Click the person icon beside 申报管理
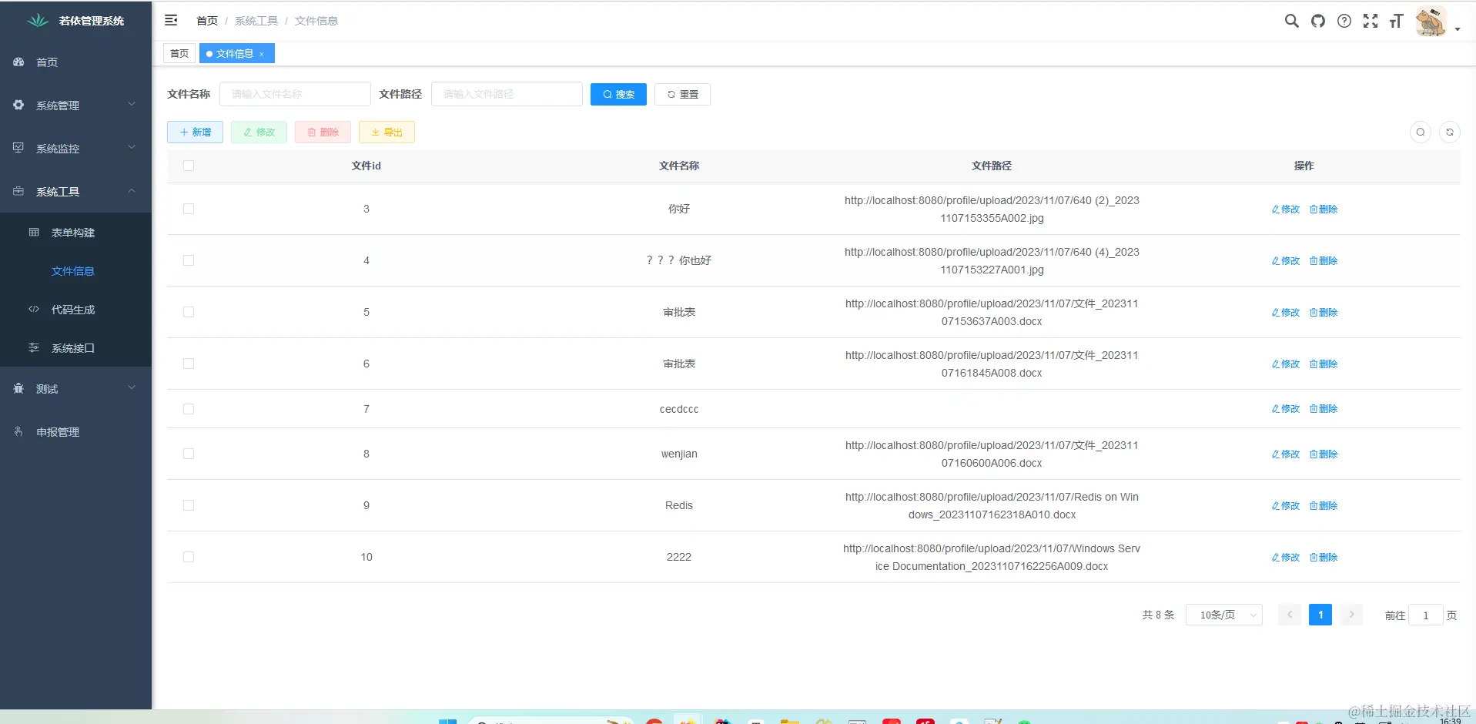Screen dimensions: 1476x724 (18, 431)
